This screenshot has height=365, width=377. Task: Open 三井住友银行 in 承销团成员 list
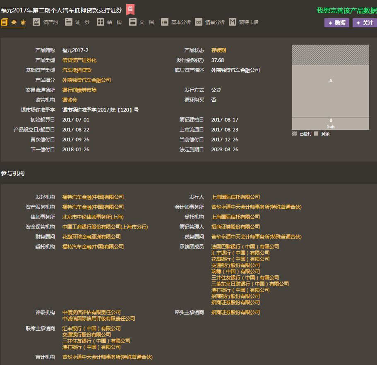pyautogui.click(x=245, y=278)
